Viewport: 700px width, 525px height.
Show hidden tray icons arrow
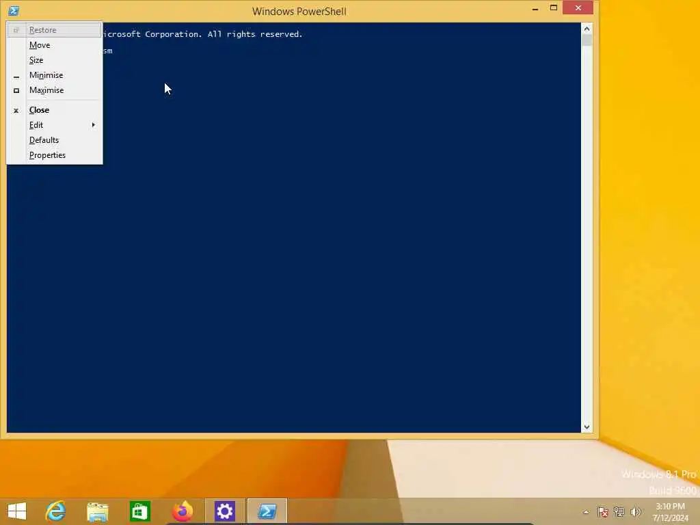(586, 512)
